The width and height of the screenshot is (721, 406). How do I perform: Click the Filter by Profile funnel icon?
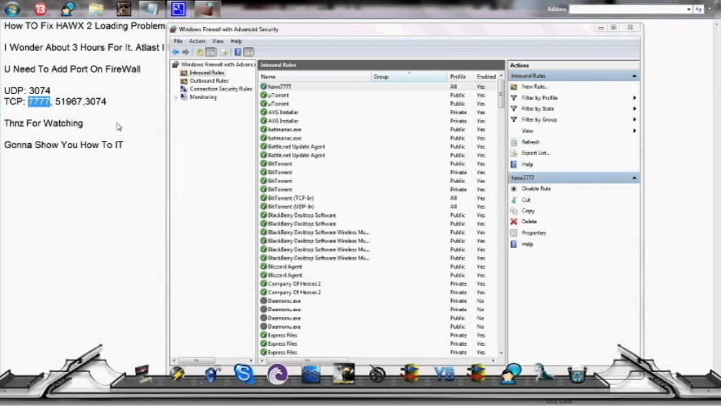click(x=514, y=98)
